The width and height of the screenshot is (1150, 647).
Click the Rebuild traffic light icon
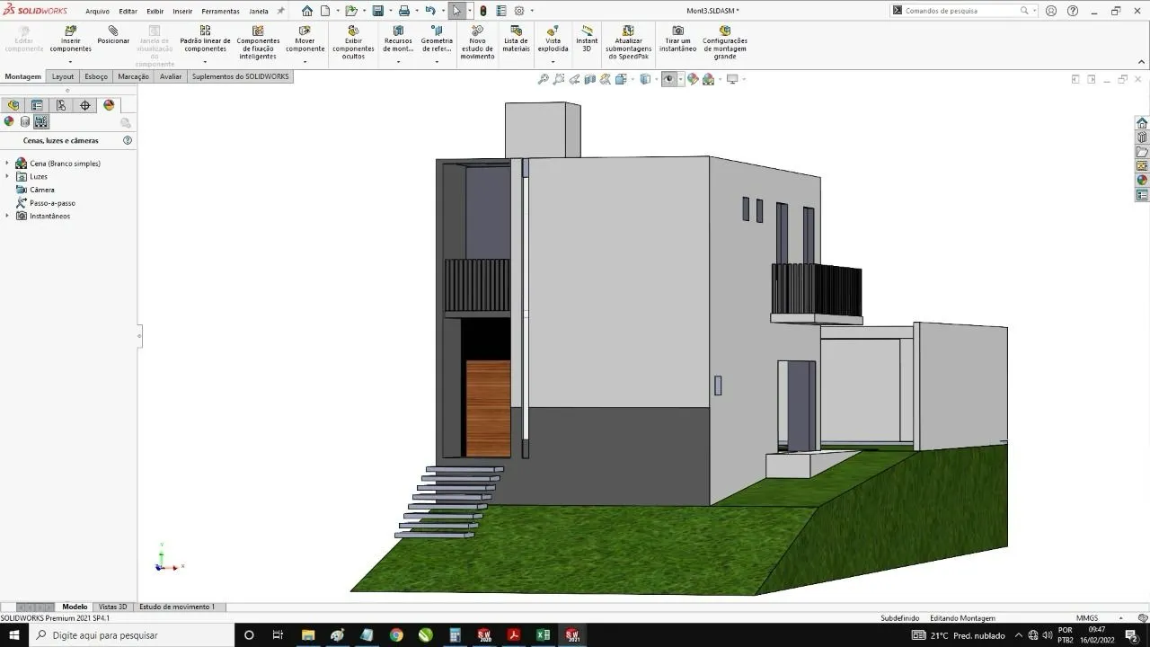coord(483,11)
